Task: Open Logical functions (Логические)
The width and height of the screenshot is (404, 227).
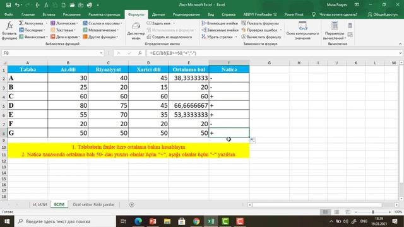Action: tap(64, 23)
